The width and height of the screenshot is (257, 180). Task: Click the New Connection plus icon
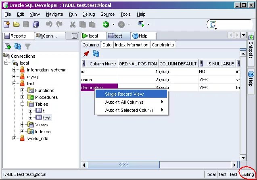pos(8,46)
